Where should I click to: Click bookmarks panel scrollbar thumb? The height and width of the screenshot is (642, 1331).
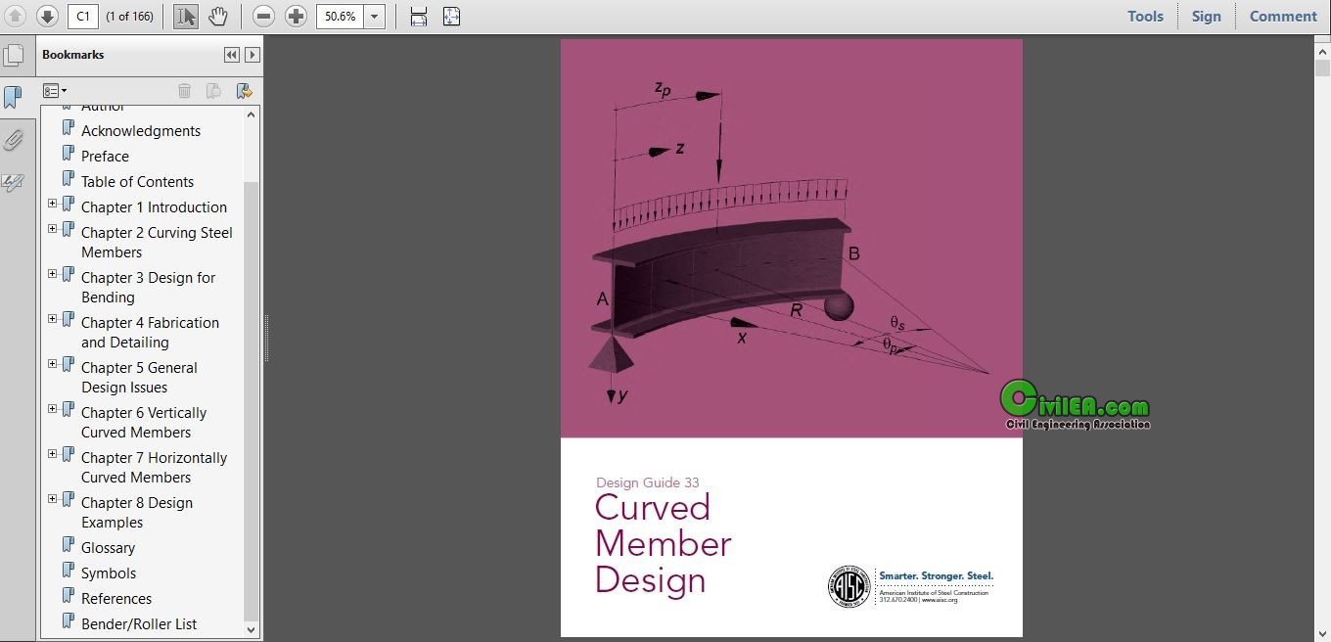tap(252, 401)
